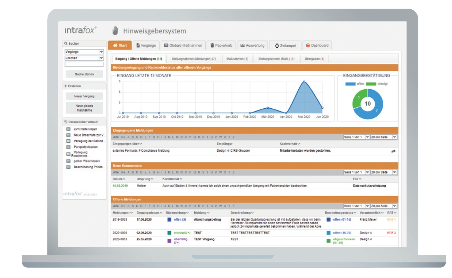Switch to Stellungnahmen (Meldungen) subtab
Viewport: 452px width, 278px height.
pyautogui.click(x=194, y=59)
